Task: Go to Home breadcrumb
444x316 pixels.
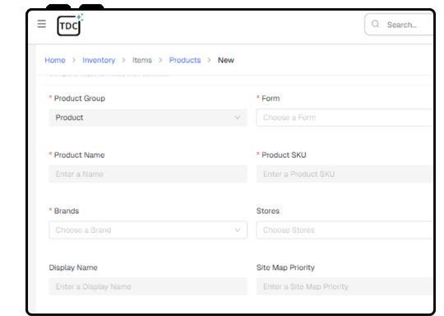Action: pyautogui.click(x=55, y=60)
